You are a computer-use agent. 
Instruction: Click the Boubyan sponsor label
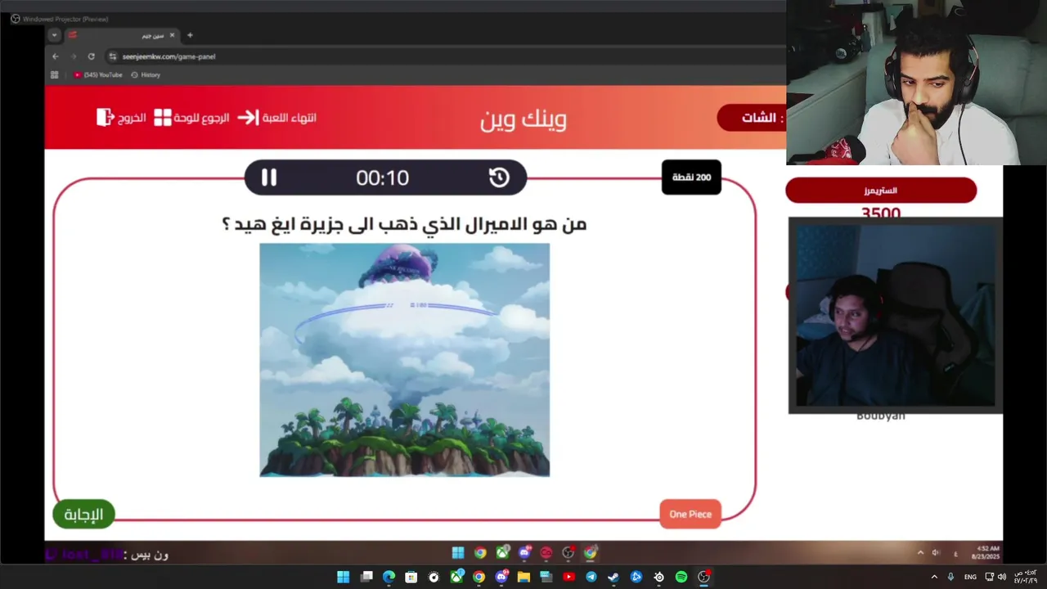881,416
